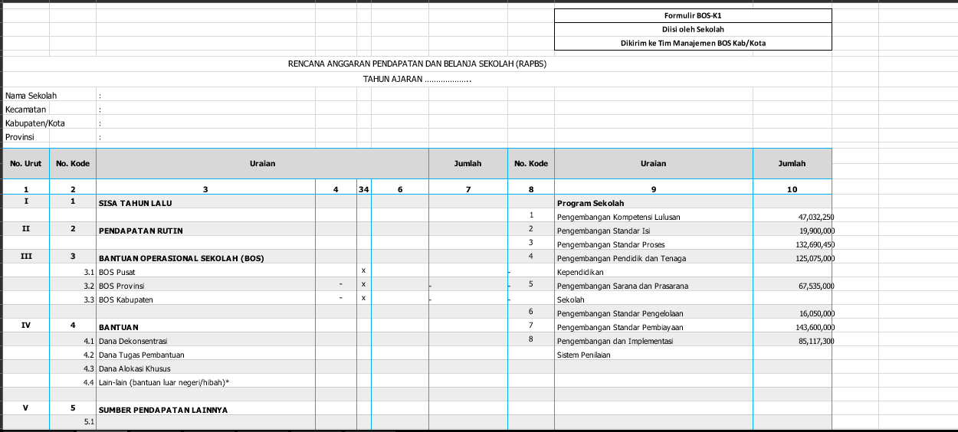Click 'Pengembangan Pendidik dan Tenaga' cell

[654, 258]
